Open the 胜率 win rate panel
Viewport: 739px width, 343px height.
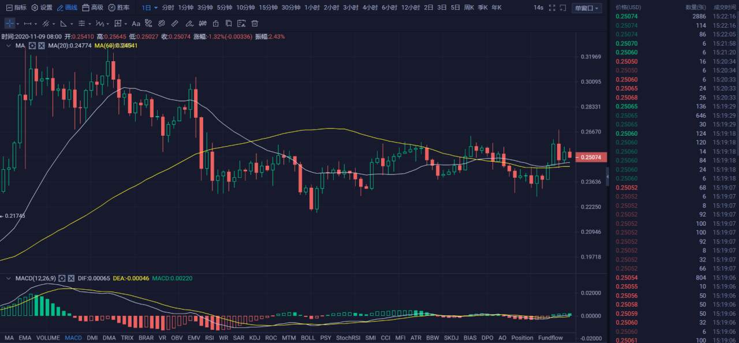pos(118,8)
